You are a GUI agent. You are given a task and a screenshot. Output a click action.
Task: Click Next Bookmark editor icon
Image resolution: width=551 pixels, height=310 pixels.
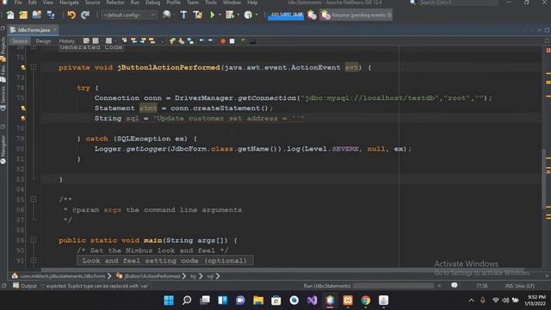[182, 40]
